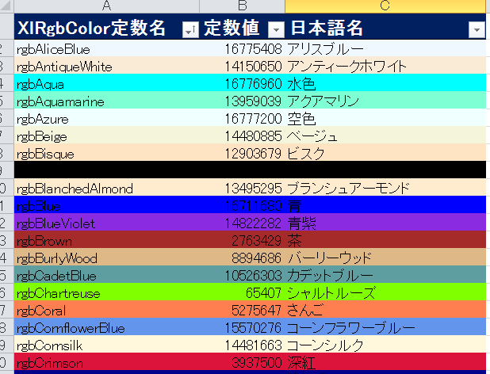Select column A header
Image resolution: width=490 pixels, height=374 pixels.
click(x=106, y=6)
